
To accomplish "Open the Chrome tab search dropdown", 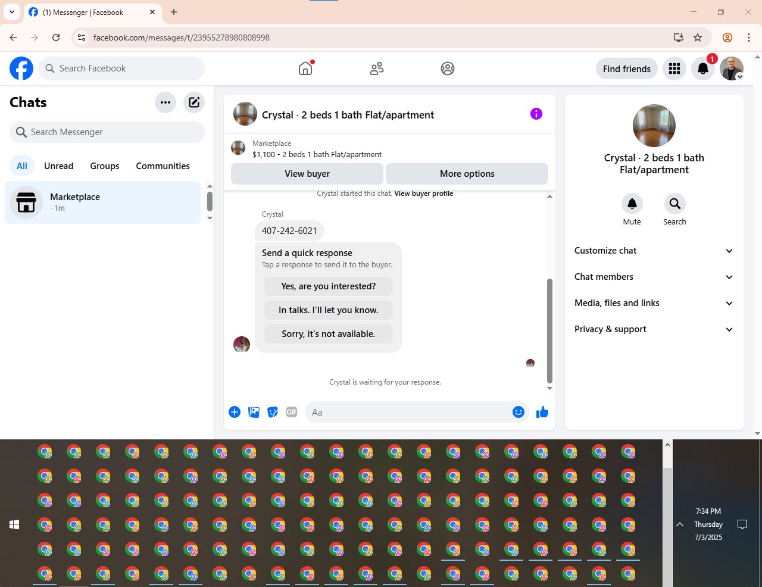I will (x=12, y=12).
